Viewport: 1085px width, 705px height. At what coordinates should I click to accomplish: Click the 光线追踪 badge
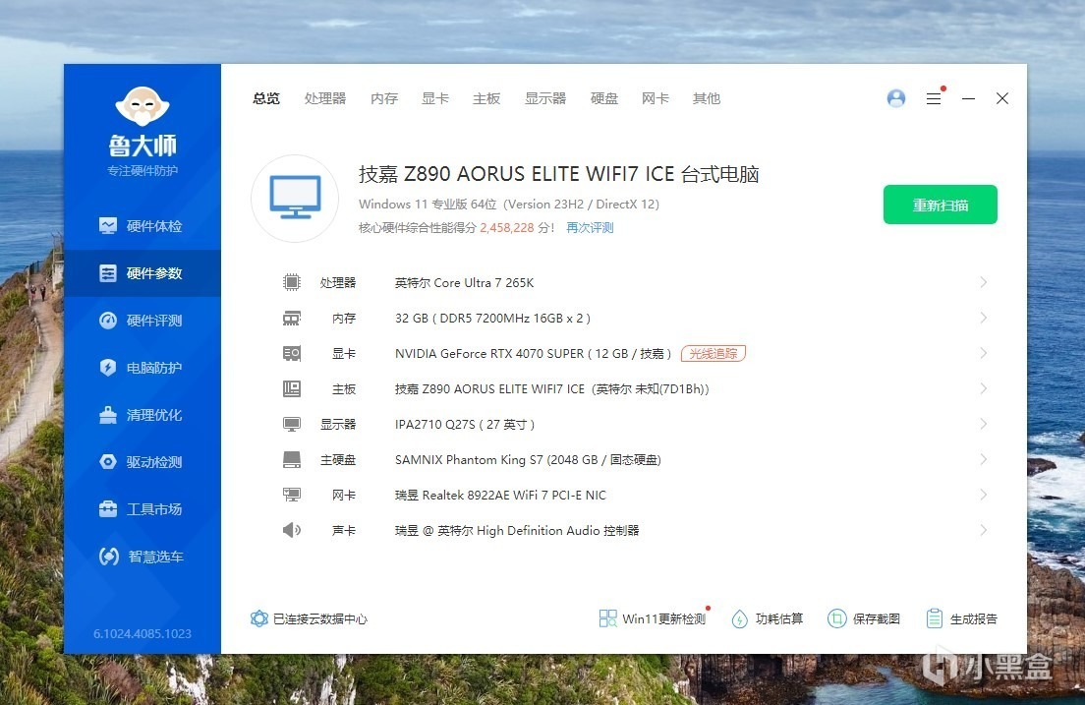click(714, 353)
